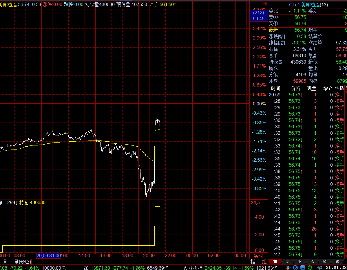Click the blue 买 buy icon in status bar

point(302,267)
